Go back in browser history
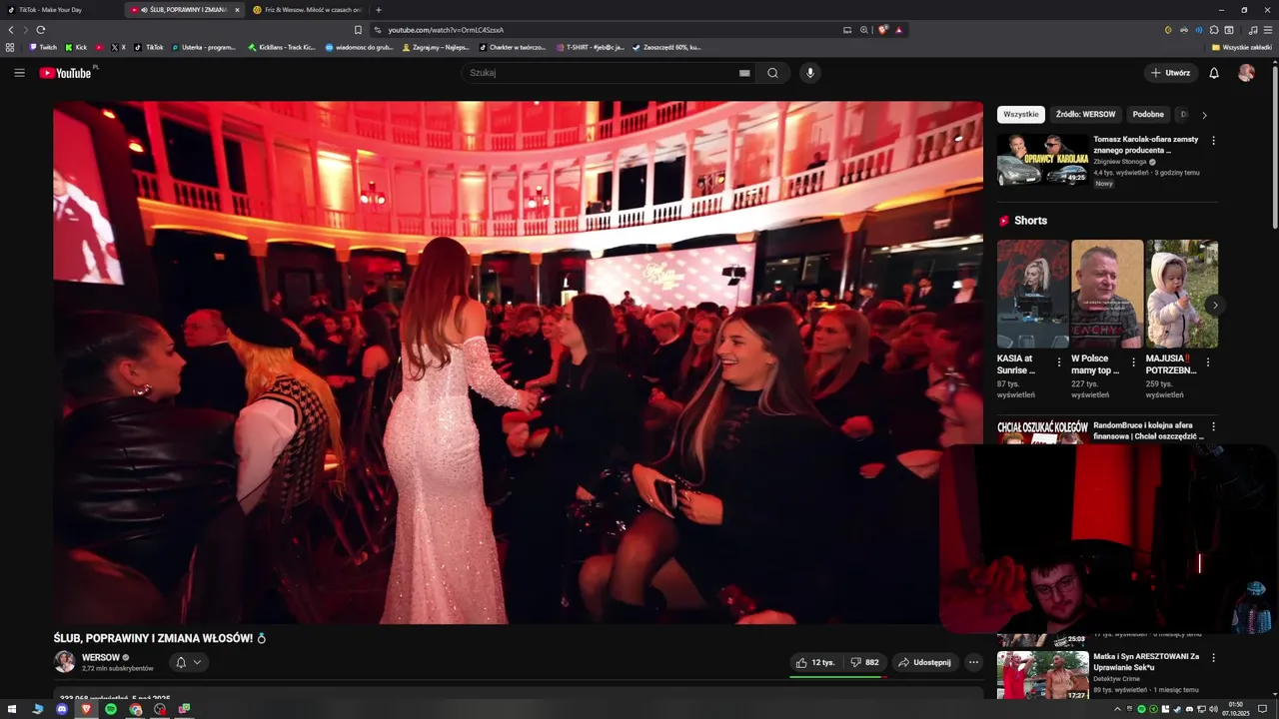This screenshot has height=719, width=1279. tap(11, 30)
